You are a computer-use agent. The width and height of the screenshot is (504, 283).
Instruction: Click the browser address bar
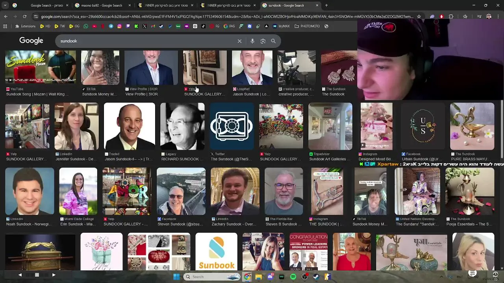[226, 17]
